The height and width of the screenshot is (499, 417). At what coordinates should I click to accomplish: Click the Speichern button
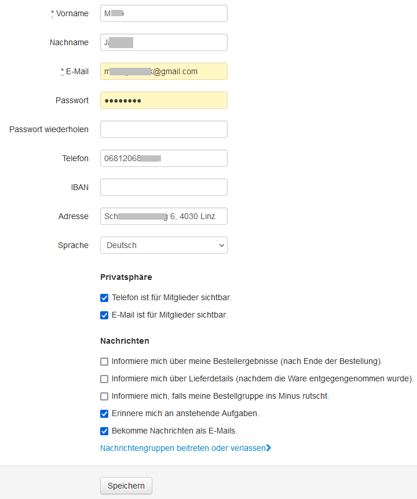[x=126, y=486]
